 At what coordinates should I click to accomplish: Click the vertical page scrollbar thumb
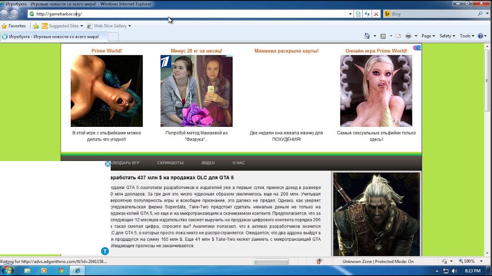[x=487, y=80]
